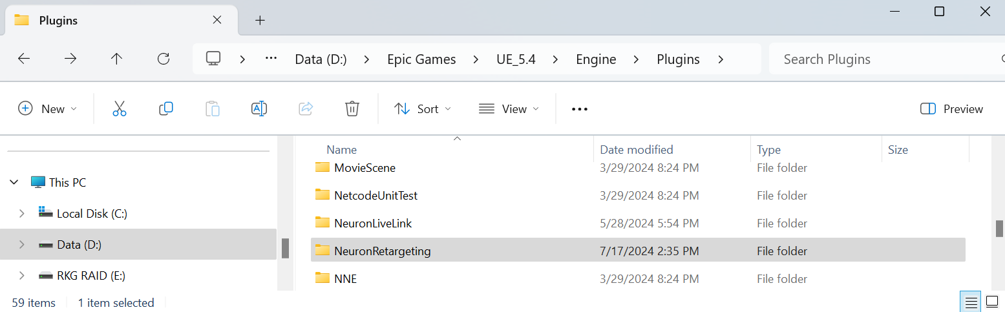The image size is (1005, 312).
Task: Navigate back with the left arrow
Action: tap(24, 59)
